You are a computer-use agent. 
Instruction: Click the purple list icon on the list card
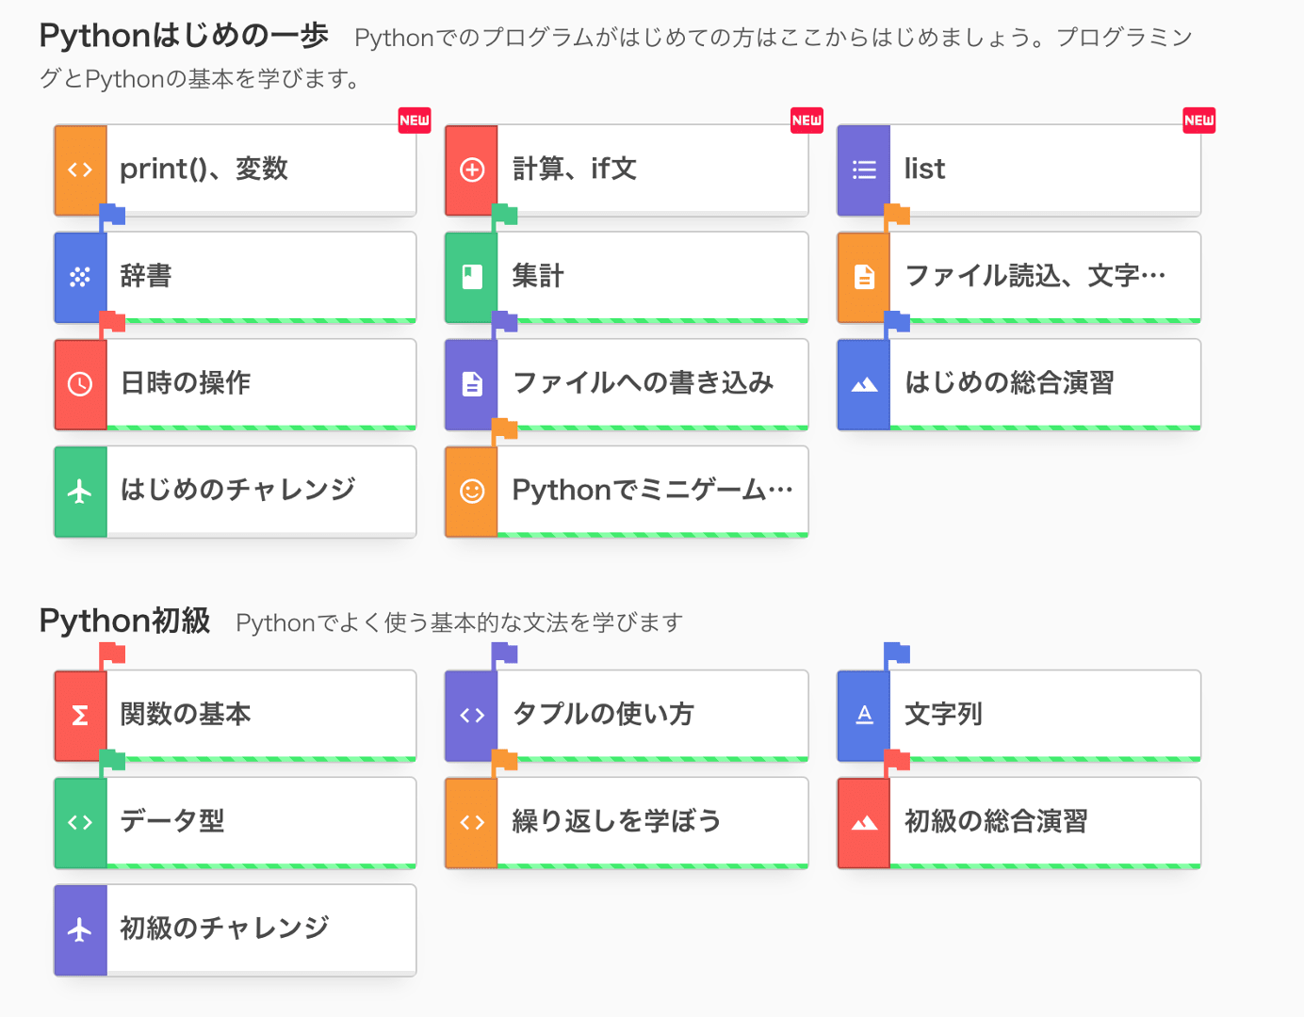pos(864,169)
